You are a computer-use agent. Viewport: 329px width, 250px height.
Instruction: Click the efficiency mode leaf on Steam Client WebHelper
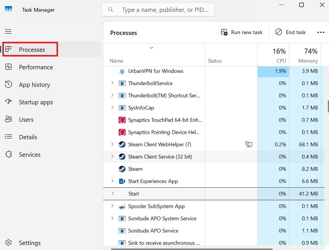[x=249, y=144]
